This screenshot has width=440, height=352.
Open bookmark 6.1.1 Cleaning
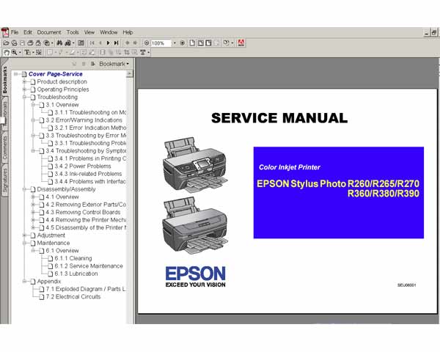click(x=73, y=258)
